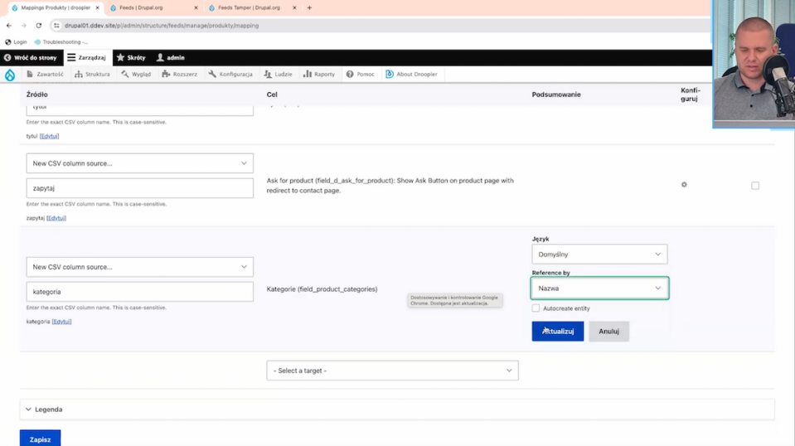Open a new browser tab with plus icon
The image size is (795, 446).
click(309, 7)
